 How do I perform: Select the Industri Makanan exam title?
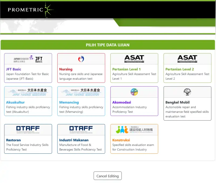click(x=74, y=140)
